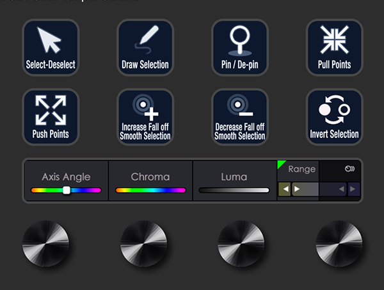Click Increase Fall off Smooth Selection
384x290 pixels.
(x=145, y=117)
